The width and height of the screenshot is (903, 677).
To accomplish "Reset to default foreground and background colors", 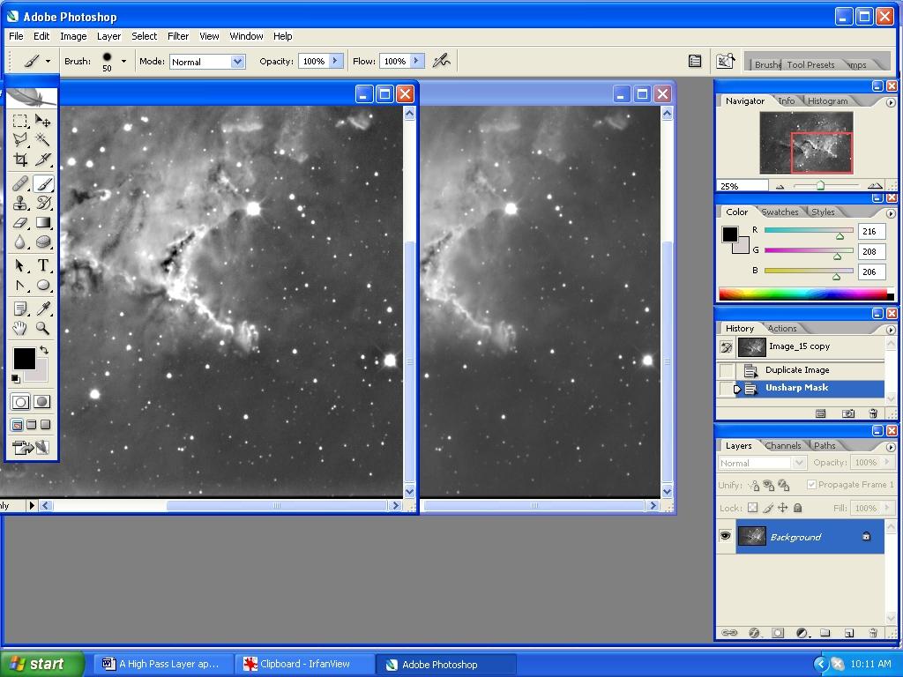I will tap(16, 378).
